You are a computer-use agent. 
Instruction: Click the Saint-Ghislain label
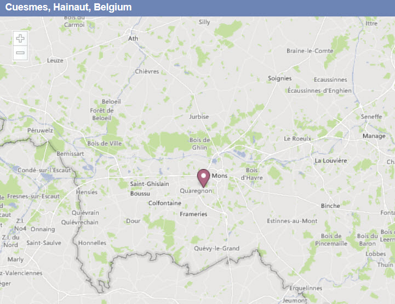pos(150,184)
